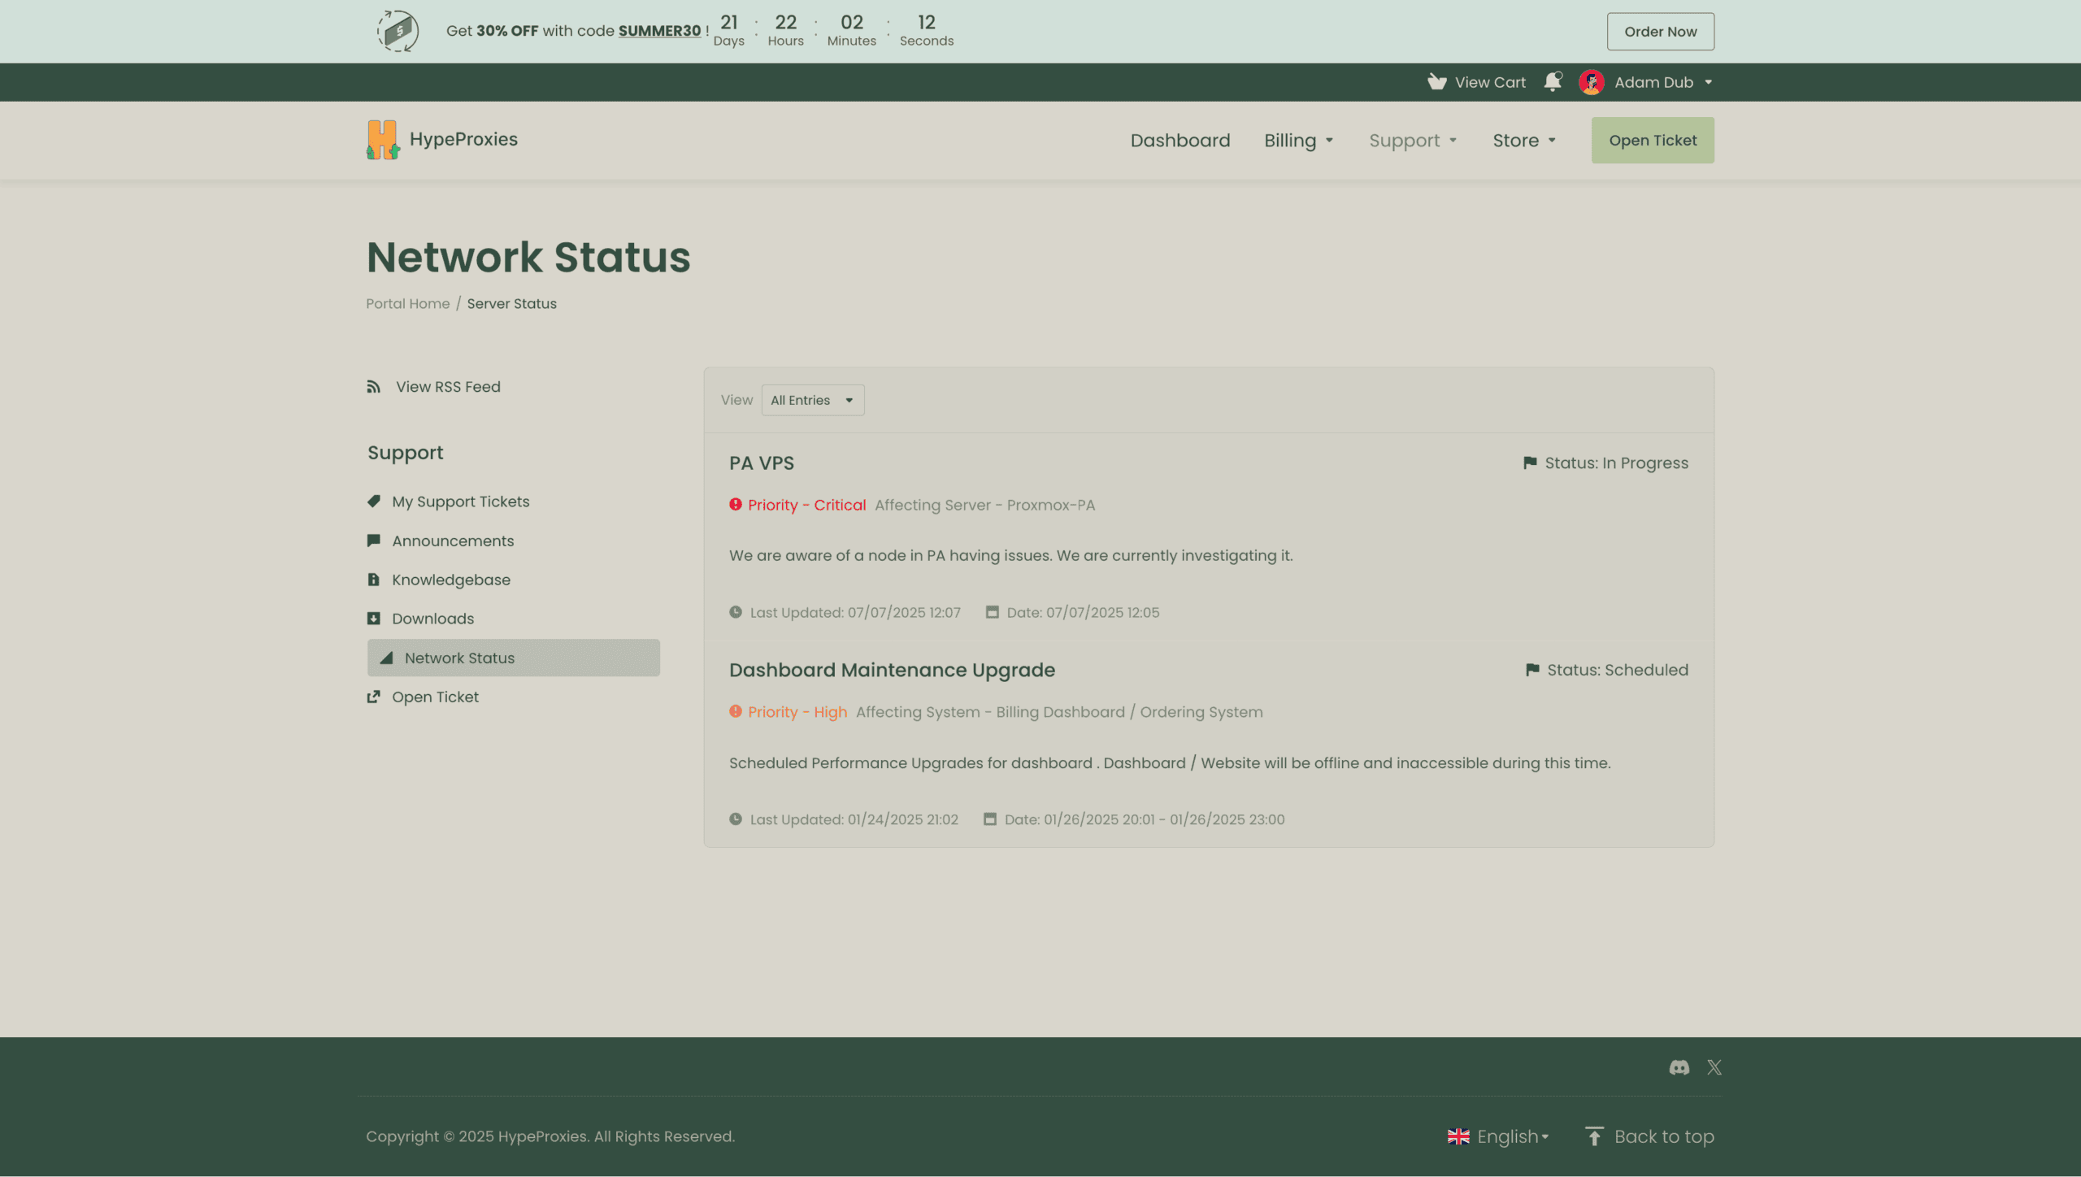
Task: Open the X (Twitter) icon in footer
Action: click(x=1714, y=1067)
